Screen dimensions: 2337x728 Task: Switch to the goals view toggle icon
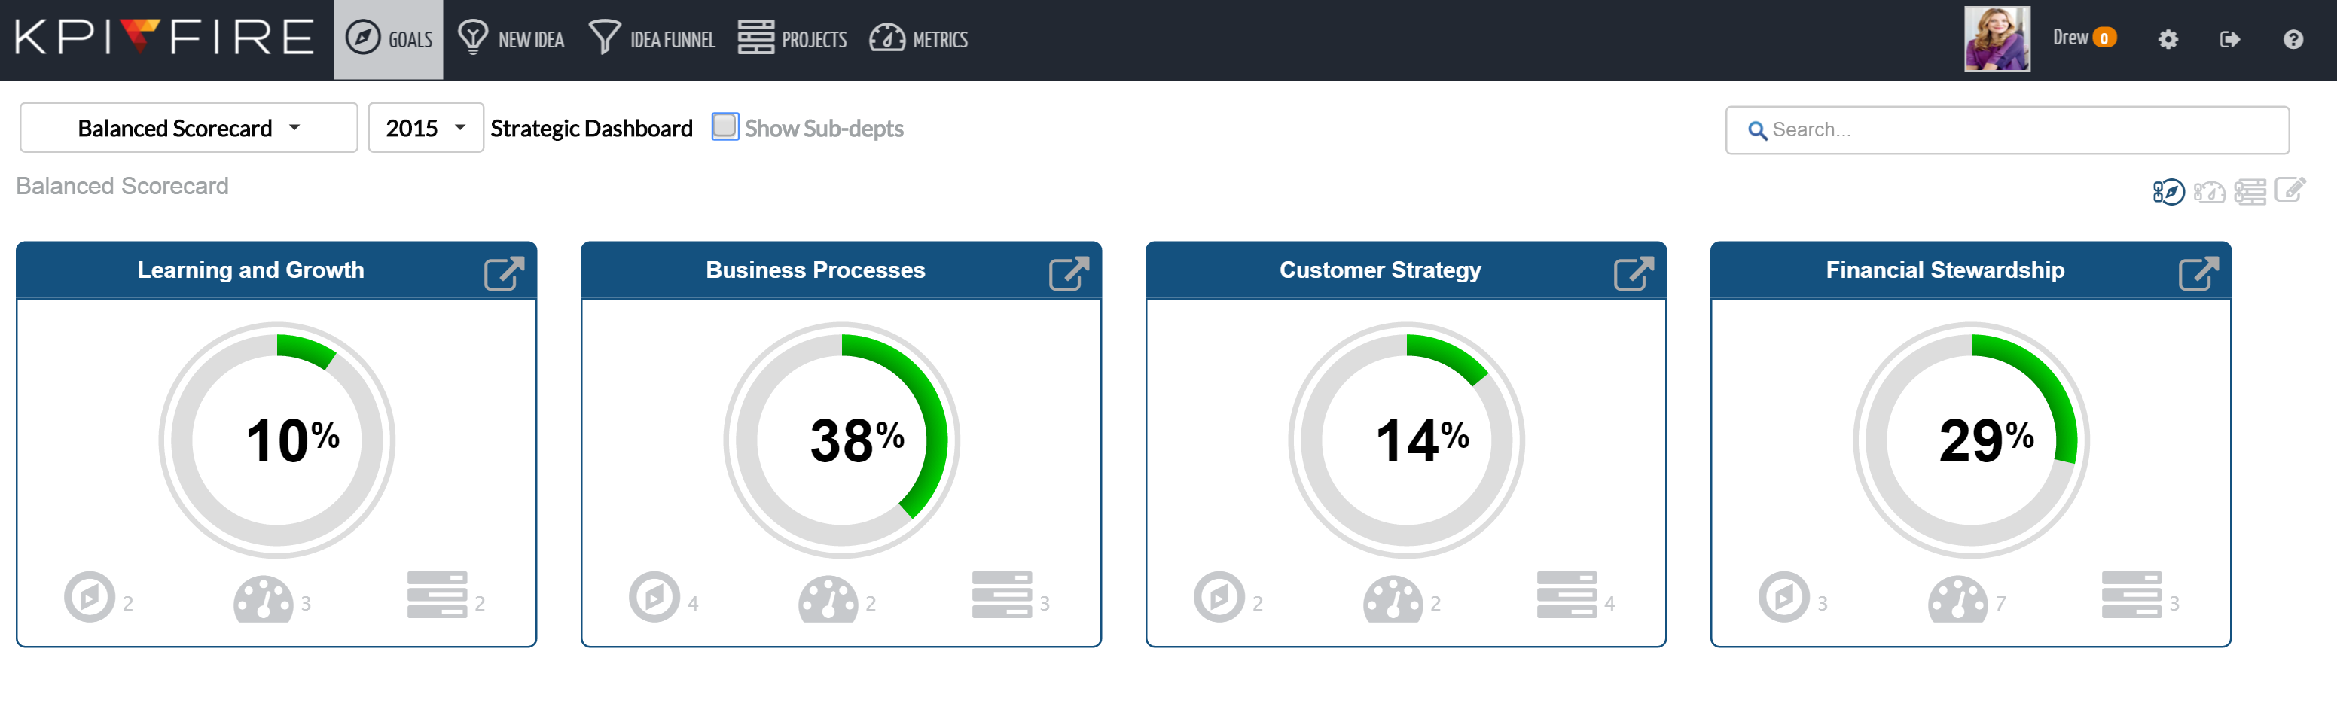click(x=2168, y=192)
